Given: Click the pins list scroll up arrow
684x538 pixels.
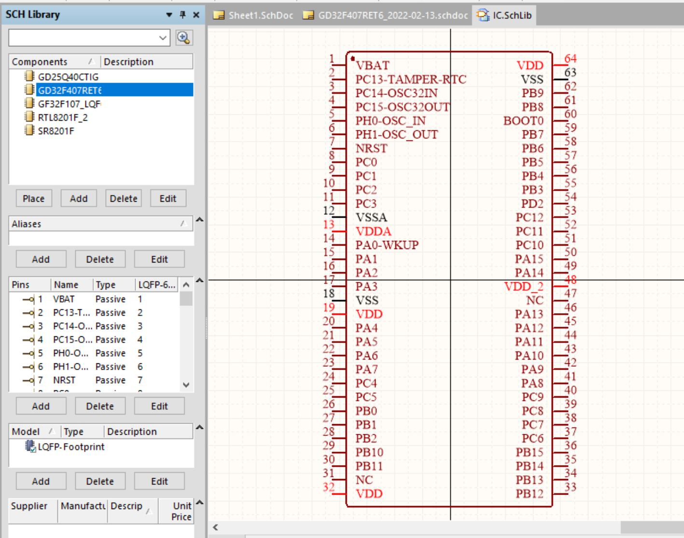Looking at the screenshot, I should [x=186, y=285].
